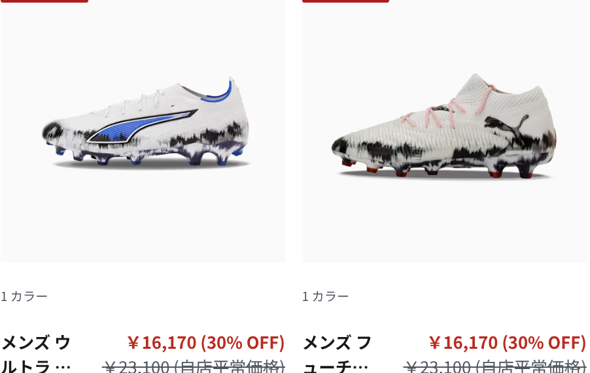Click the red badge above the Ultra shoe

(x=44, y=1)
